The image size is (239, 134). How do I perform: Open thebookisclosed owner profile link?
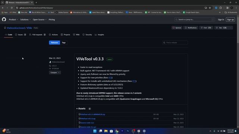[16, 28]
